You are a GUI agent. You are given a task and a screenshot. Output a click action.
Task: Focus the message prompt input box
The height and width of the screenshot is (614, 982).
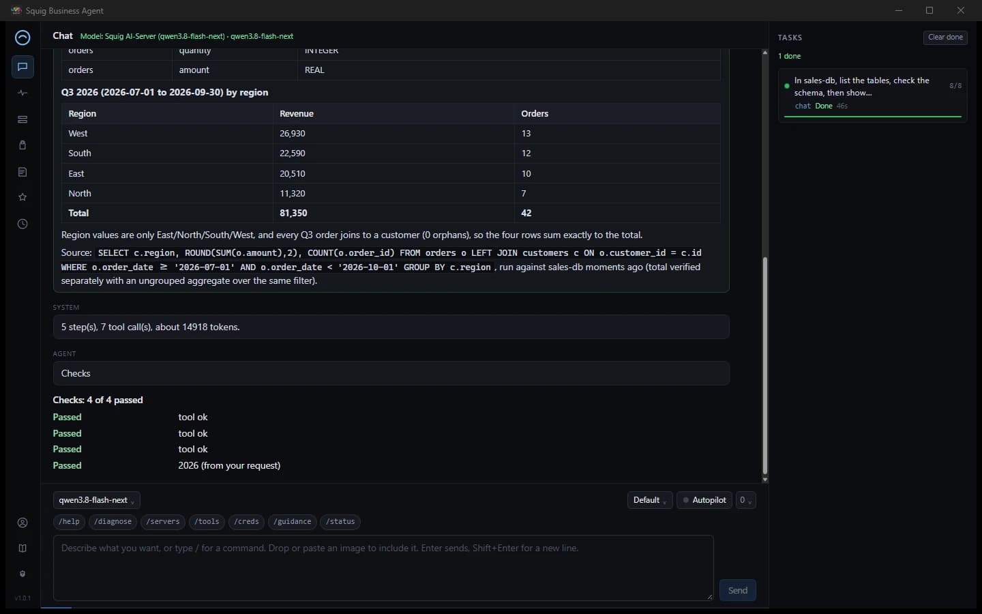(383, 568)
